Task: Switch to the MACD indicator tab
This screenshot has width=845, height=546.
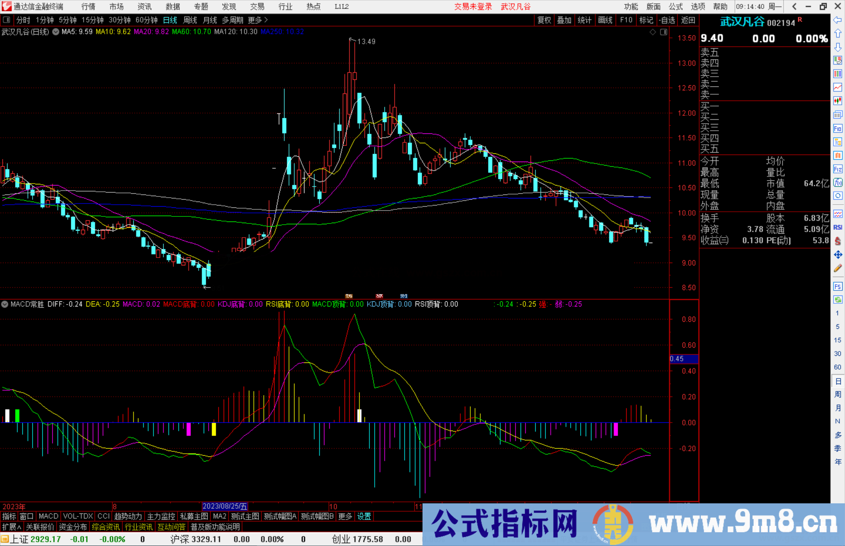Action: (x=48, y=516)
